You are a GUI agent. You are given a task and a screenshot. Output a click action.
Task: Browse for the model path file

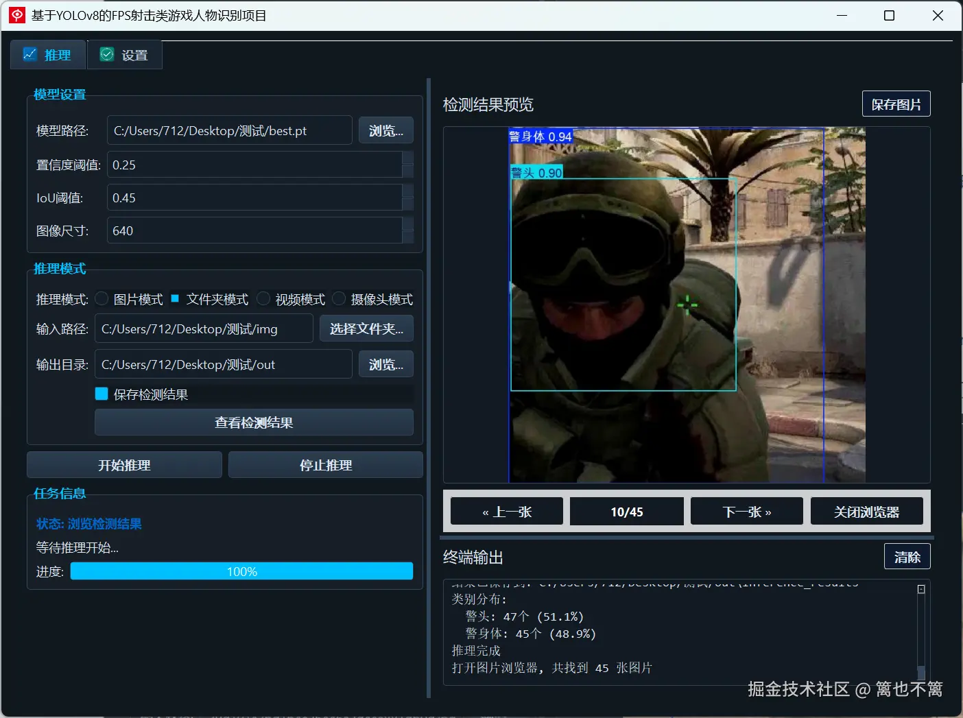coord(386,130)
